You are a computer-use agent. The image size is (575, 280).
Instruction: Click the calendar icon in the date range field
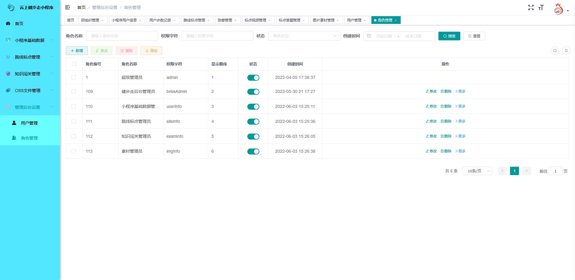369,36
